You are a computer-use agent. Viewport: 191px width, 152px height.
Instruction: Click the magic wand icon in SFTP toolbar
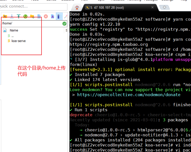coord(66,16)
